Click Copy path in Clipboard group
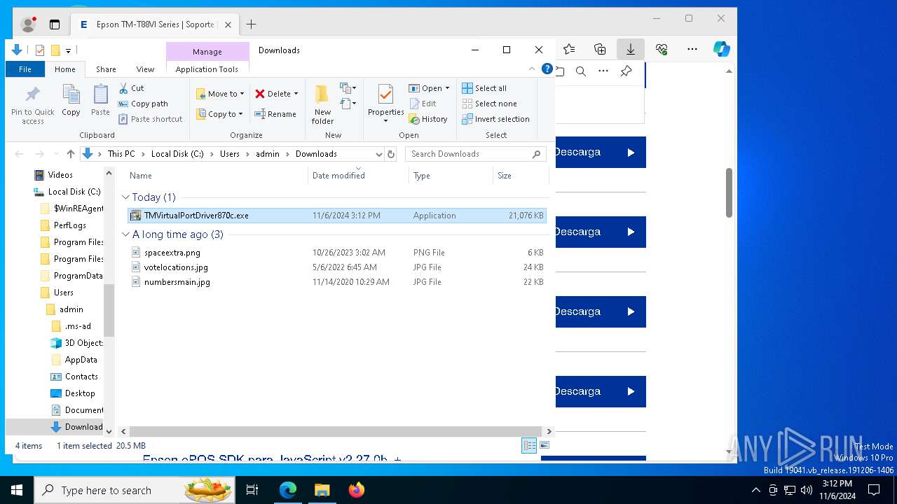The height and width of the screenshot is (504, 897). pos(143,104)
